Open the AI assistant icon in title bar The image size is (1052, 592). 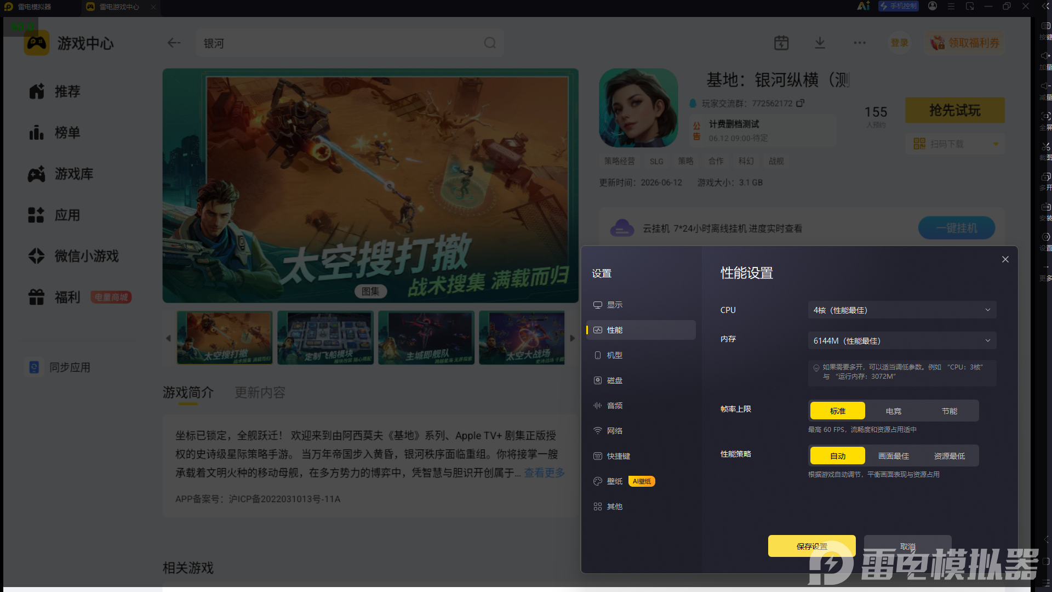pyautogui.click(x=864, y=6)
